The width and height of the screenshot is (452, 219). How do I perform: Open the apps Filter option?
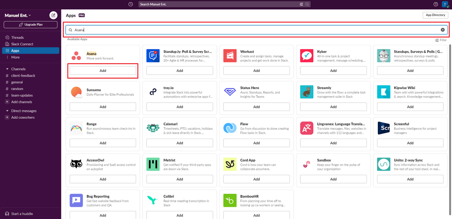(441, 40)
